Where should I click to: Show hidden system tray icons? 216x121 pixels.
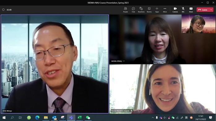point(153,118)
